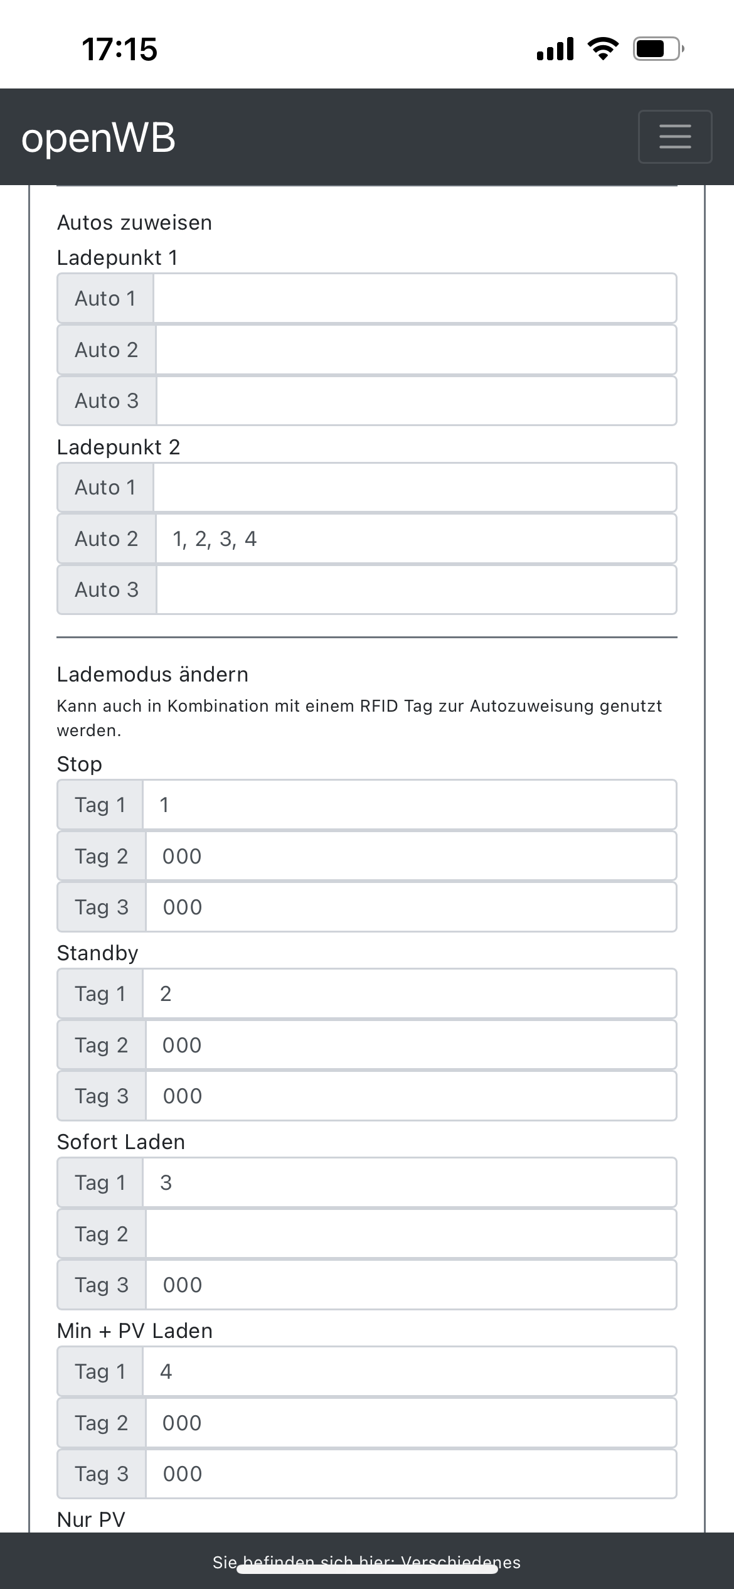The height and width of the screenshot is (1589, 734).
Task: Tap the cellular signal bars icon
Action: (555, 49)
